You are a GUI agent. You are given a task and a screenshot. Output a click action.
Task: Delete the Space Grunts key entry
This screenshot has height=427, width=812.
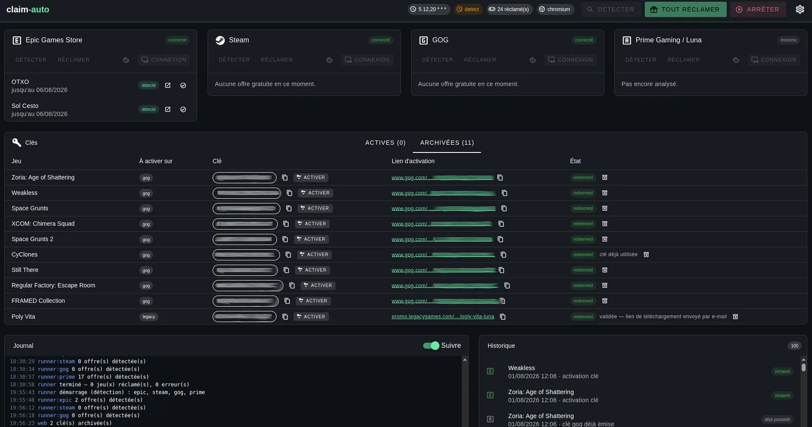point(605,208)
